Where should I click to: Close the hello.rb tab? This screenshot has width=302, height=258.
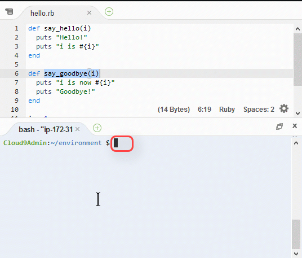point(89,13)
